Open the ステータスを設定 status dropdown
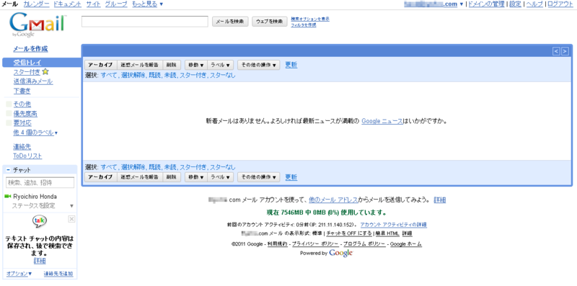 pyautogui.click(x=71, y=206)
